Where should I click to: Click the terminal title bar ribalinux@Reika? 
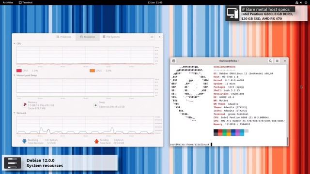229,61
